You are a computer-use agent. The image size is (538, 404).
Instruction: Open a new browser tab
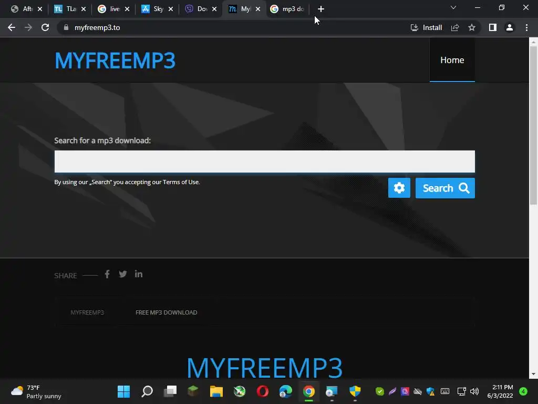click(321, 9)
